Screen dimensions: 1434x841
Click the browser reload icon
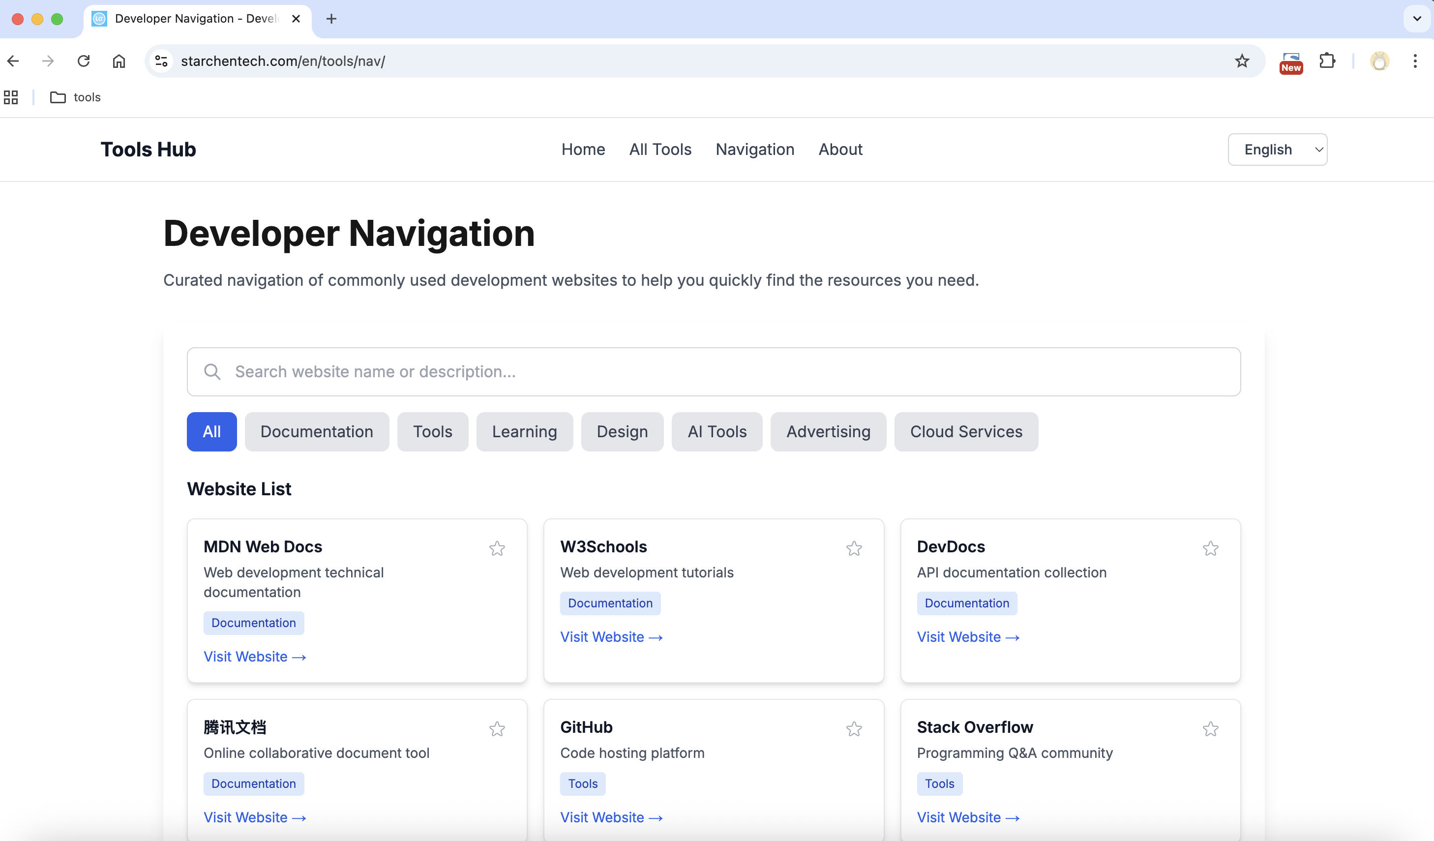click(84, 61)
